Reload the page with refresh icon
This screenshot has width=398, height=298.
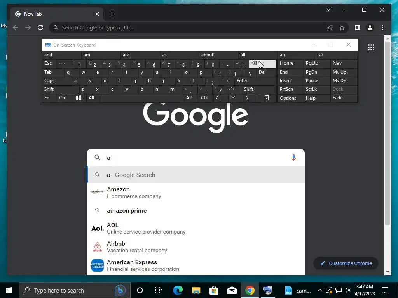coord(40,28)
